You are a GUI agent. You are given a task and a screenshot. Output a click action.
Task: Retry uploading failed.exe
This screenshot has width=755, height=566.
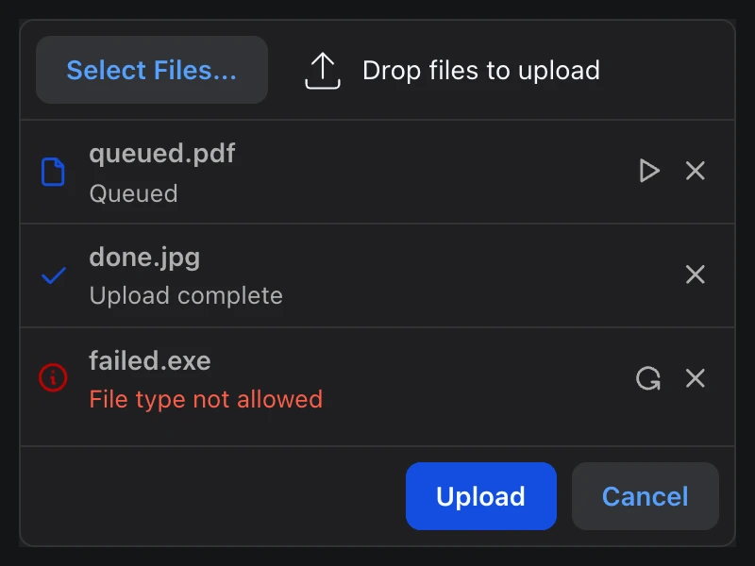tap(648, 378)
